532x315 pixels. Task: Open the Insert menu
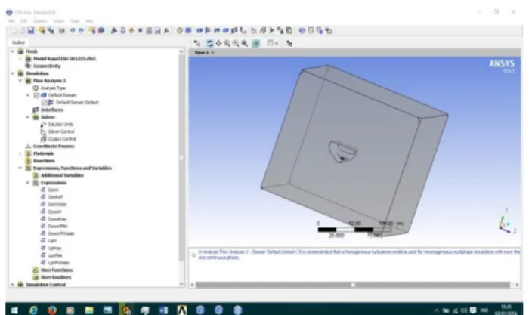pos(58,21)
